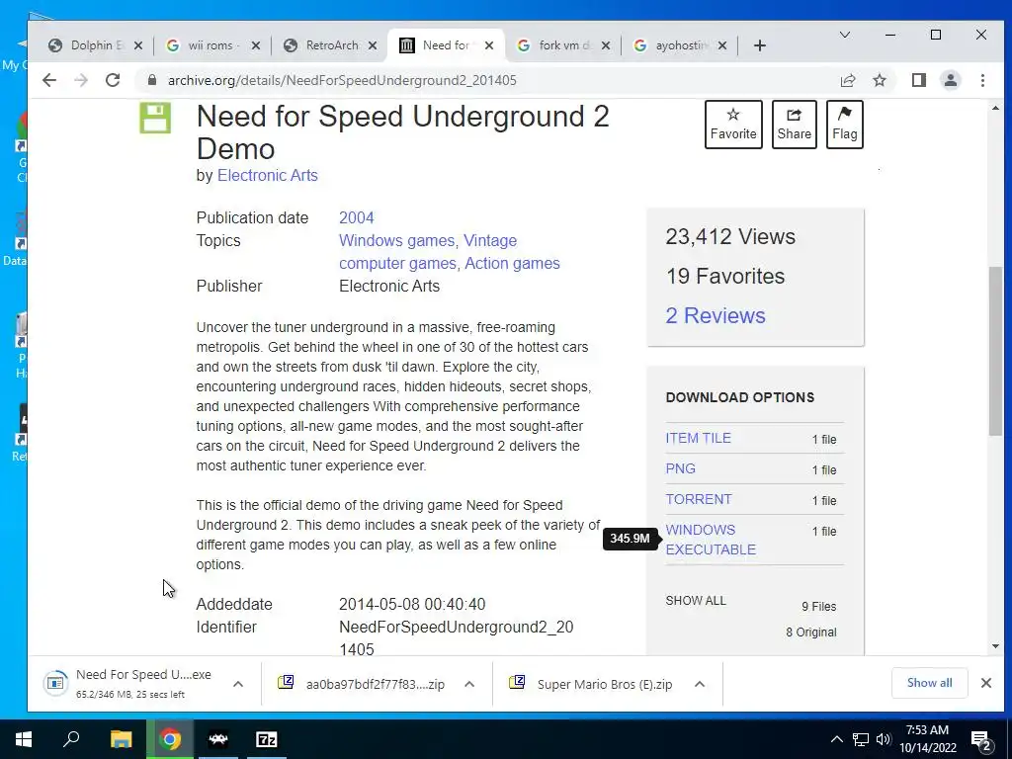The height and width of the screenshot is (759, 1012).
Task: Download the PNG file option
Action: pos(680,468)
